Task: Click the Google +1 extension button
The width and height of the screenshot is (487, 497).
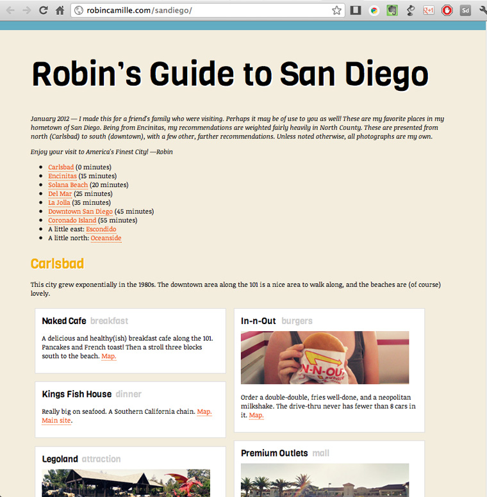Action: [428, 11]
